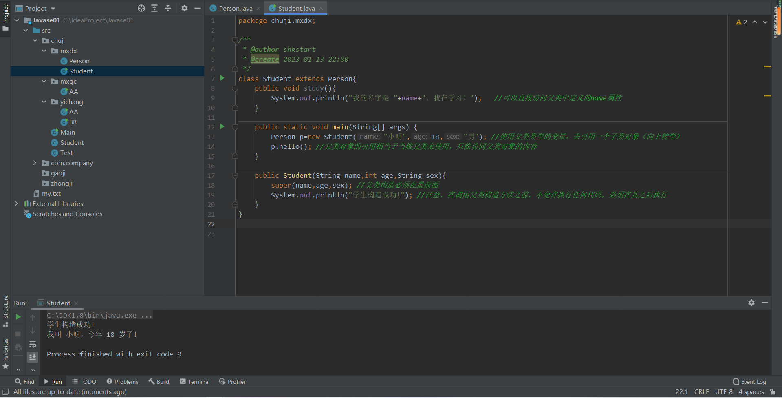The image size is (782, 398).
Task: Switch to Student.java tab
Action: point(296,8)
